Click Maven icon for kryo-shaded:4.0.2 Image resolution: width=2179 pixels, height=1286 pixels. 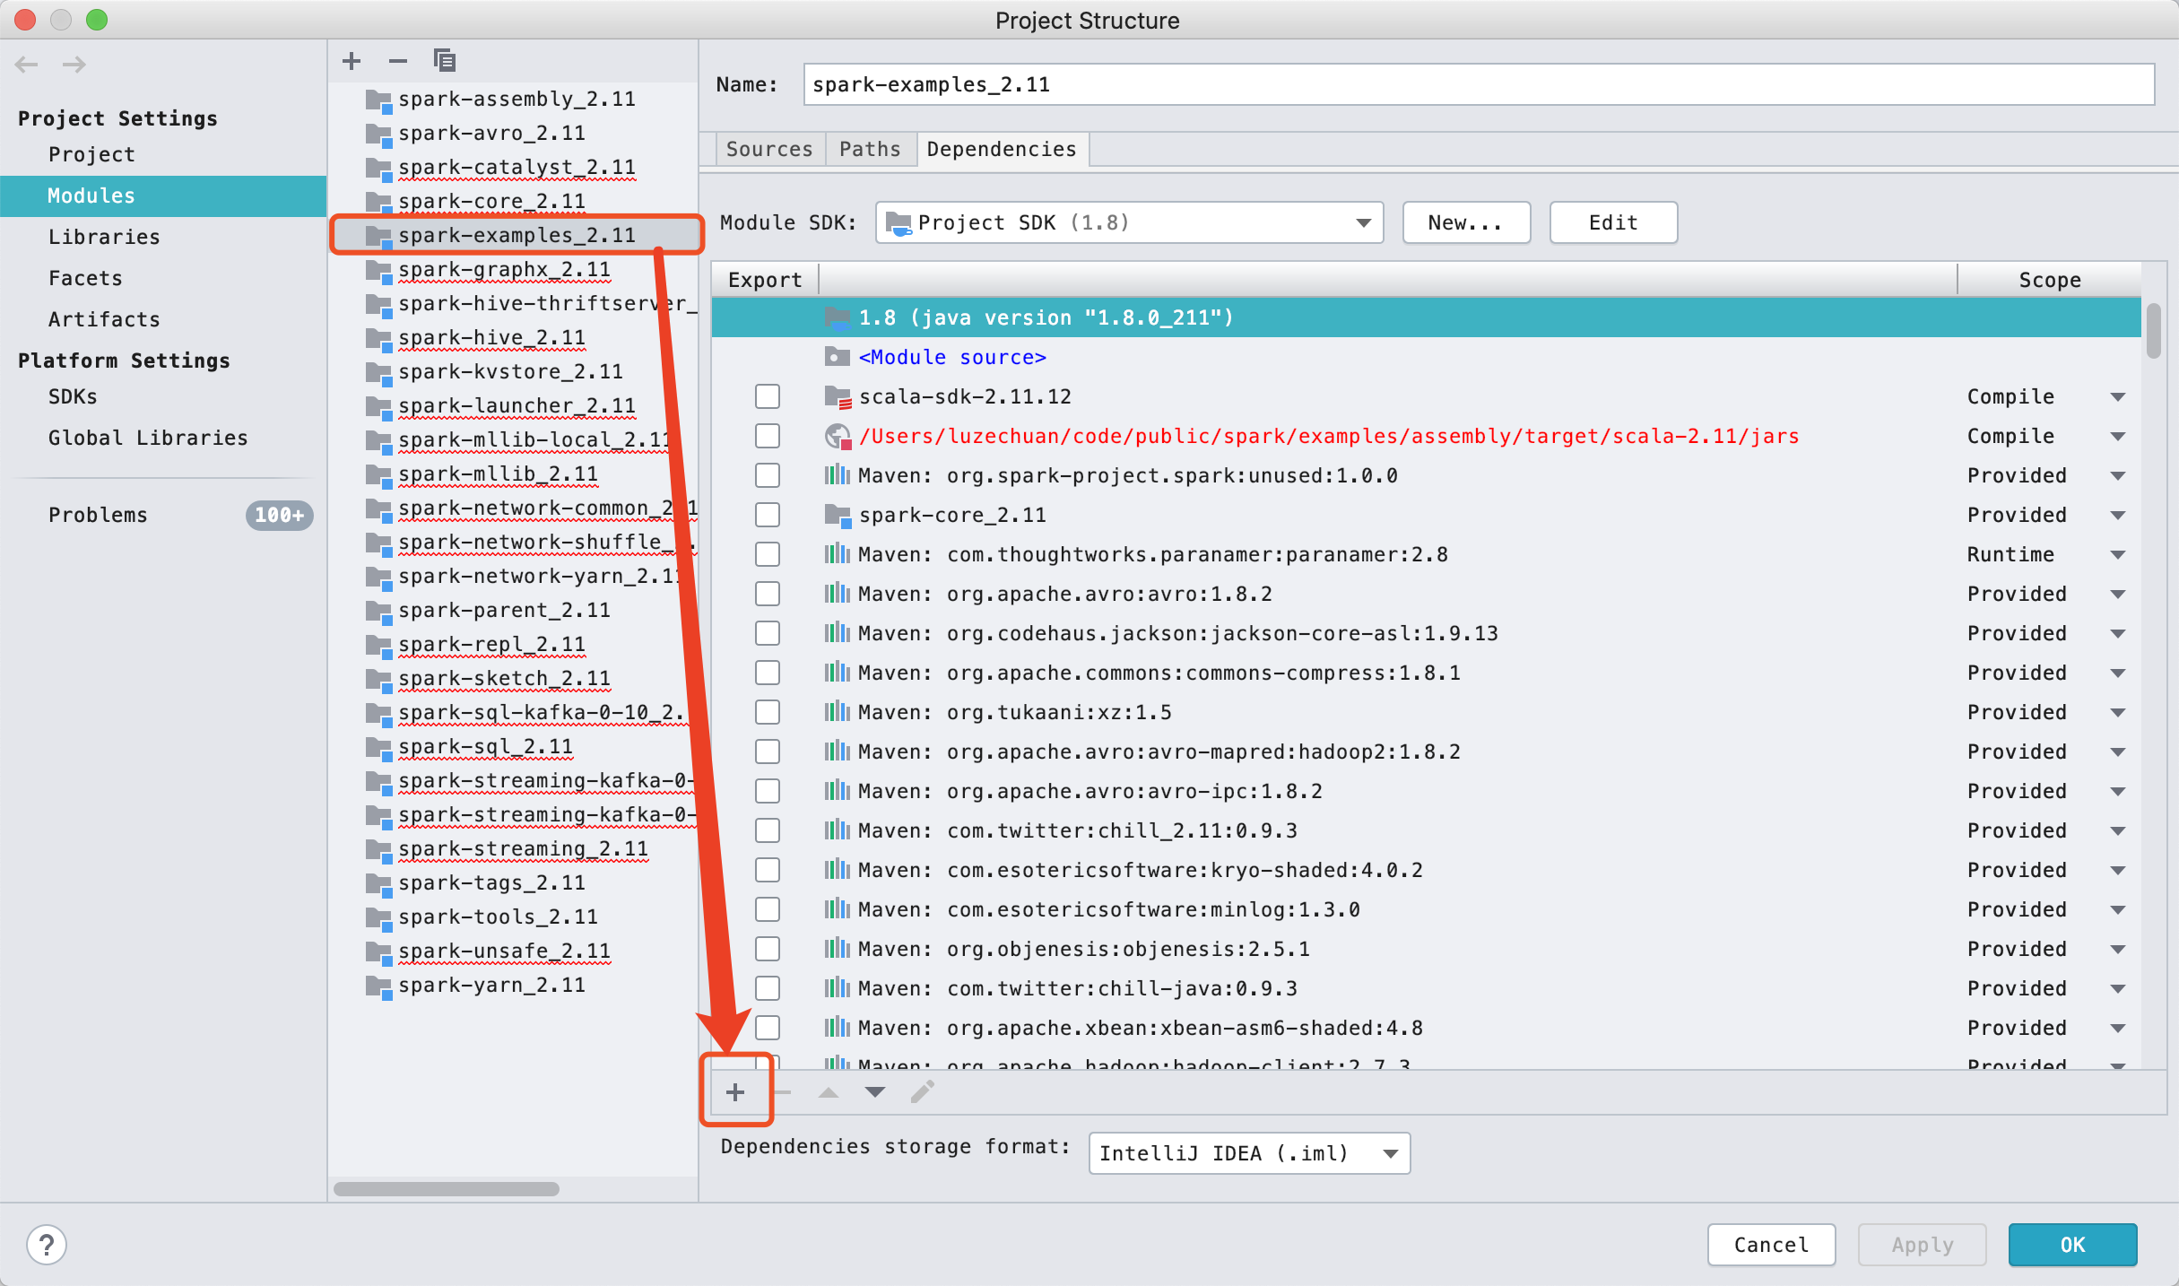coord(837,870)
